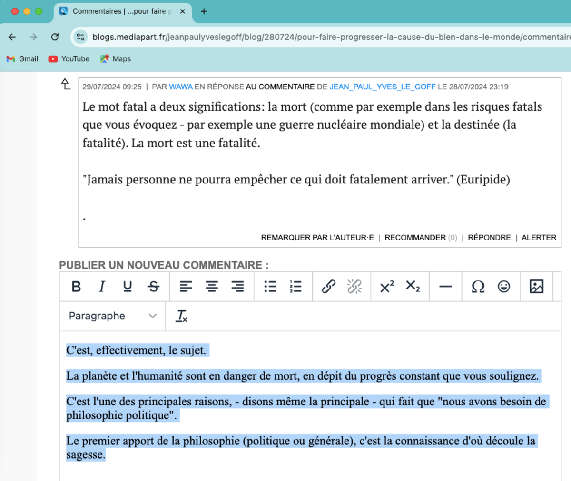Center-align the comment text
571x481 pixels.
click(212, 287)
